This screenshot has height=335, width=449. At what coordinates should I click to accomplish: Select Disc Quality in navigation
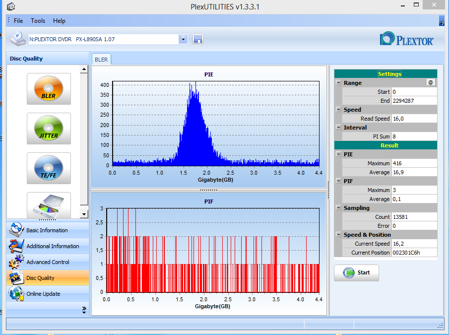tap(48, 278)
